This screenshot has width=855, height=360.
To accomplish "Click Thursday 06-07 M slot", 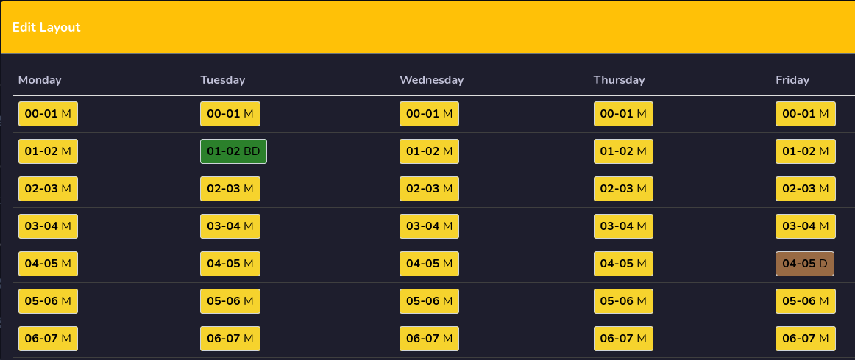I will point(623,339).
